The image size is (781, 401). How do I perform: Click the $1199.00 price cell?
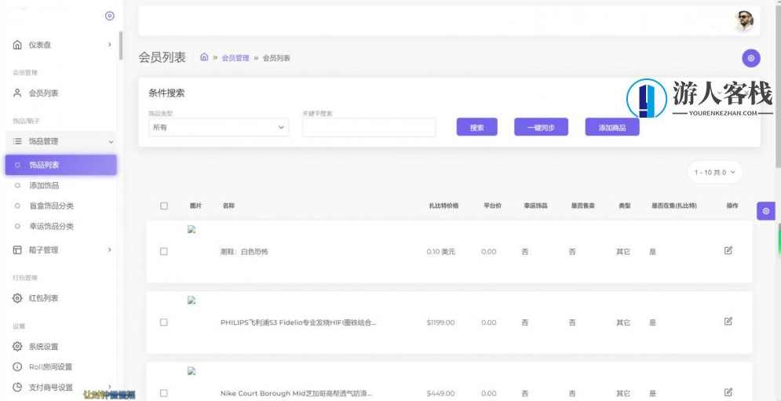tap(441, 323)
